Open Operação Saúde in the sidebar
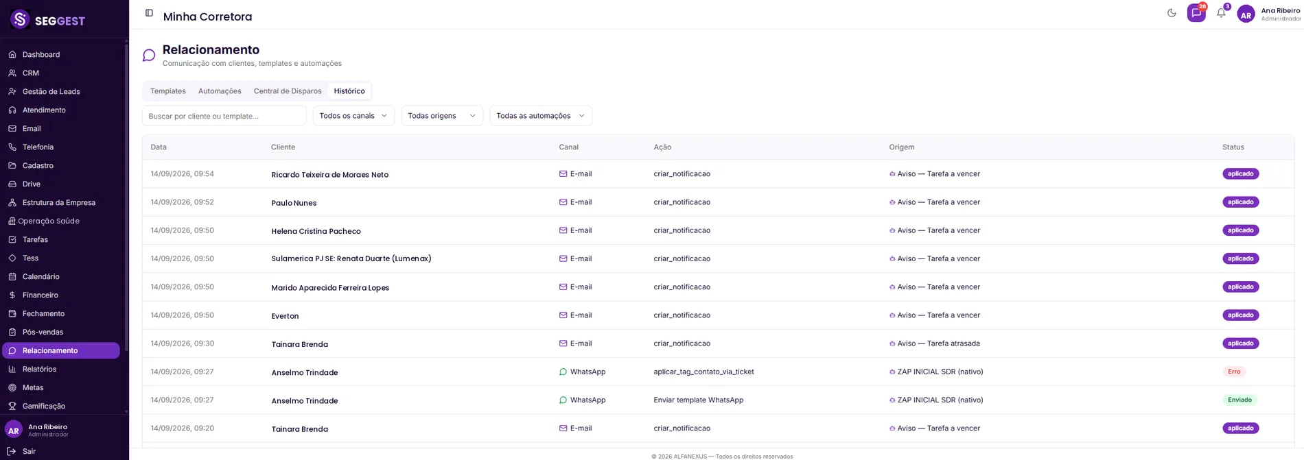The height and width of the screenshot is (460, 1304). click(x=48, y=221)
